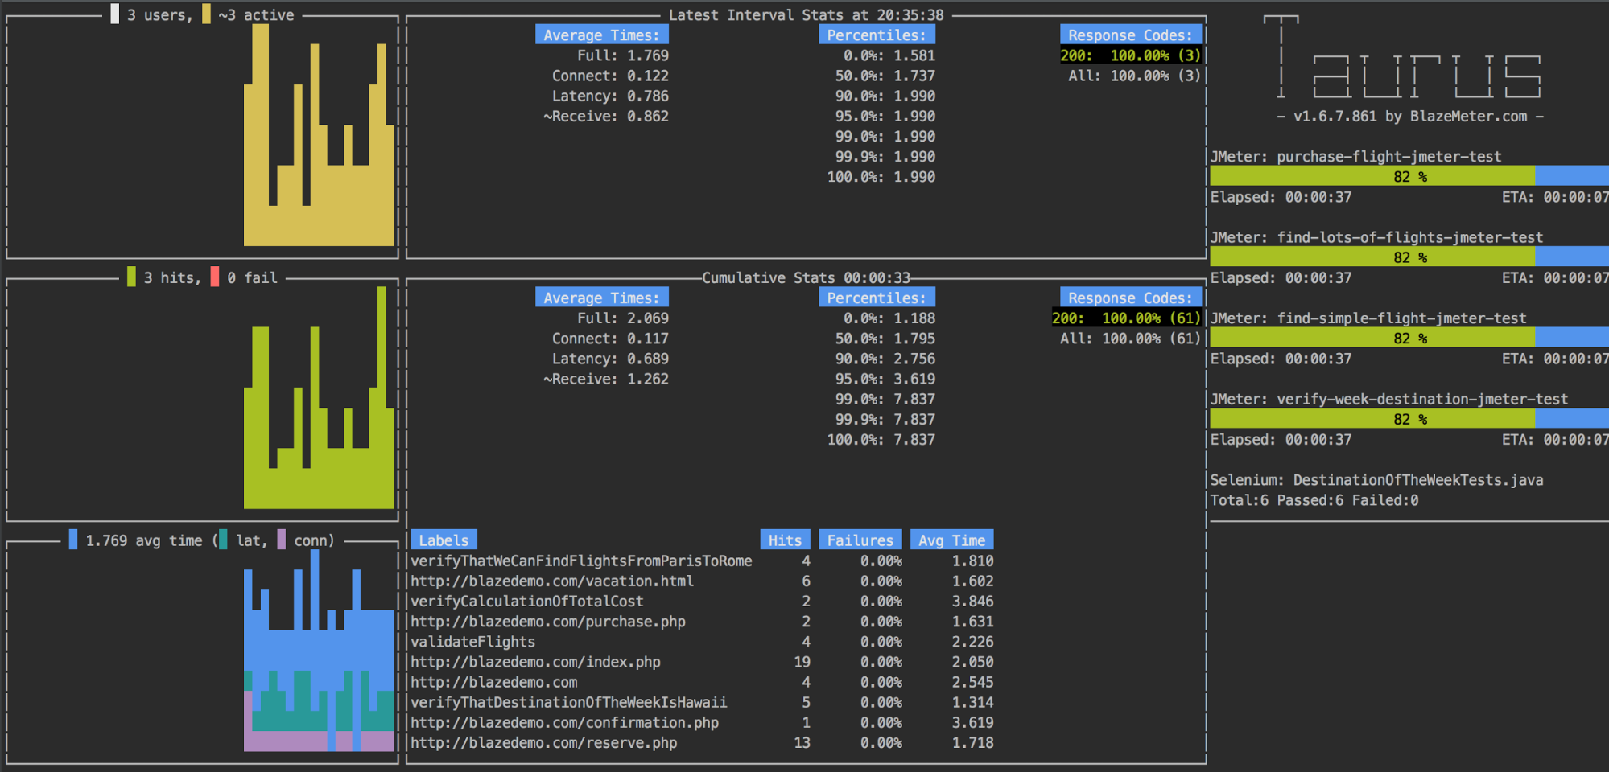This screenshot has height=772, width=1609.
Task: Click avg time 3.846 for verifyCalculationOfTotalCost
Action: pos(972,601)
